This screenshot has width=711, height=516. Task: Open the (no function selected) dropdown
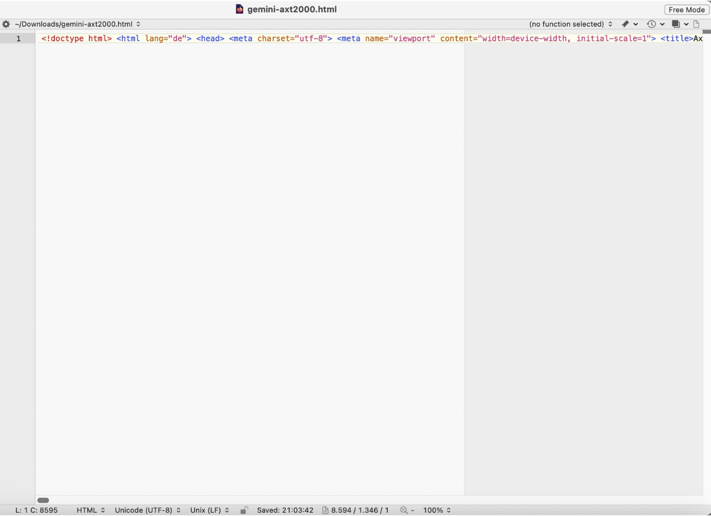(x=569, y=24)
